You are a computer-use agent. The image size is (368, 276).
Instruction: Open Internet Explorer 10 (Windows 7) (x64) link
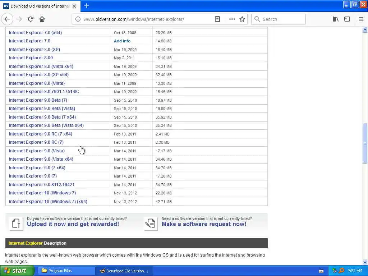[48, 202]
